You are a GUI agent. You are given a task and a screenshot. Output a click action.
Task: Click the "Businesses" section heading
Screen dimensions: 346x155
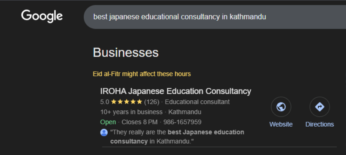point(126,52)
